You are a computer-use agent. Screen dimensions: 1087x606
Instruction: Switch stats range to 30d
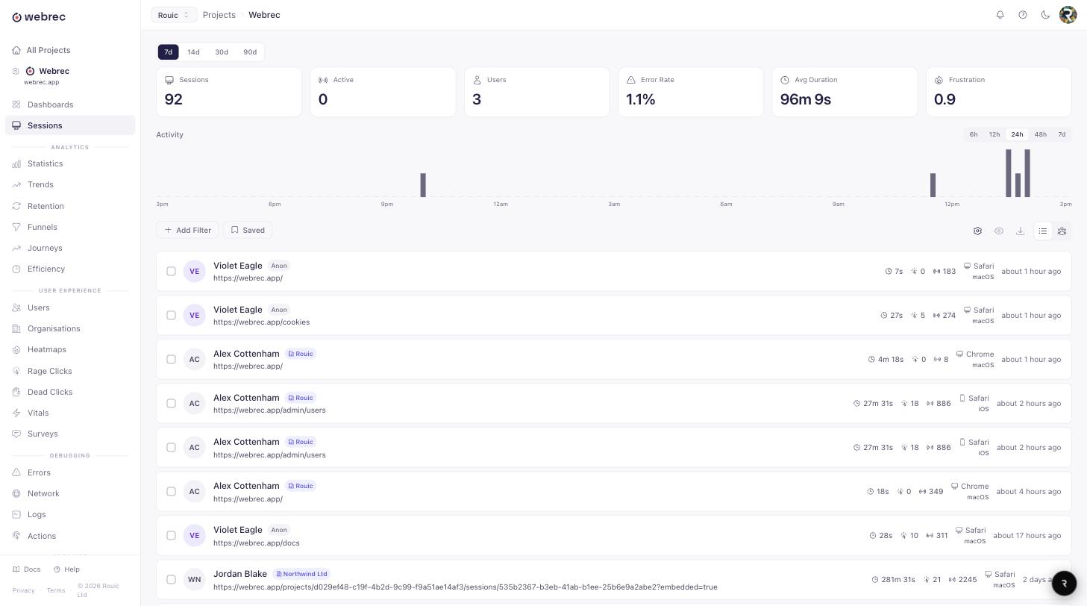coord(222,52)
